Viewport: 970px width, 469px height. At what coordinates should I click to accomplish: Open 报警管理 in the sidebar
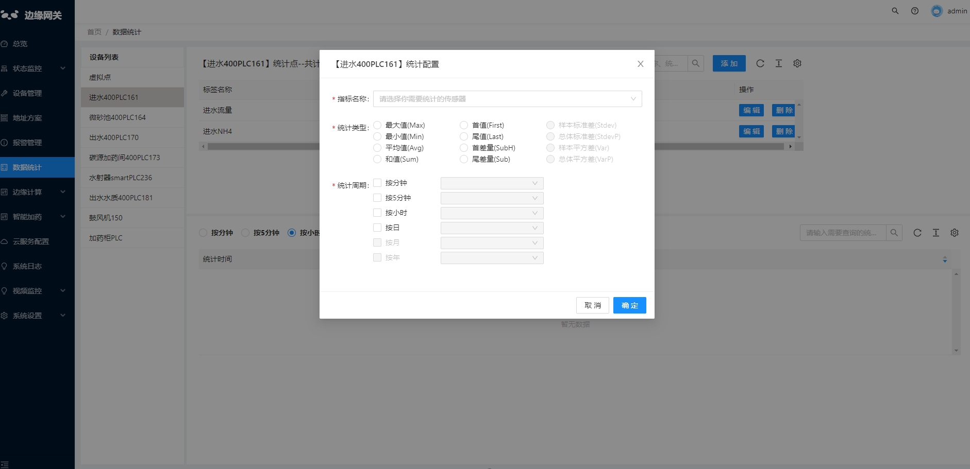pos(37,143)
